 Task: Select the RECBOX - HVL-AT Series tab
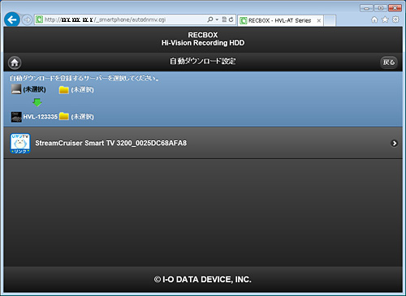coord(280,20)
